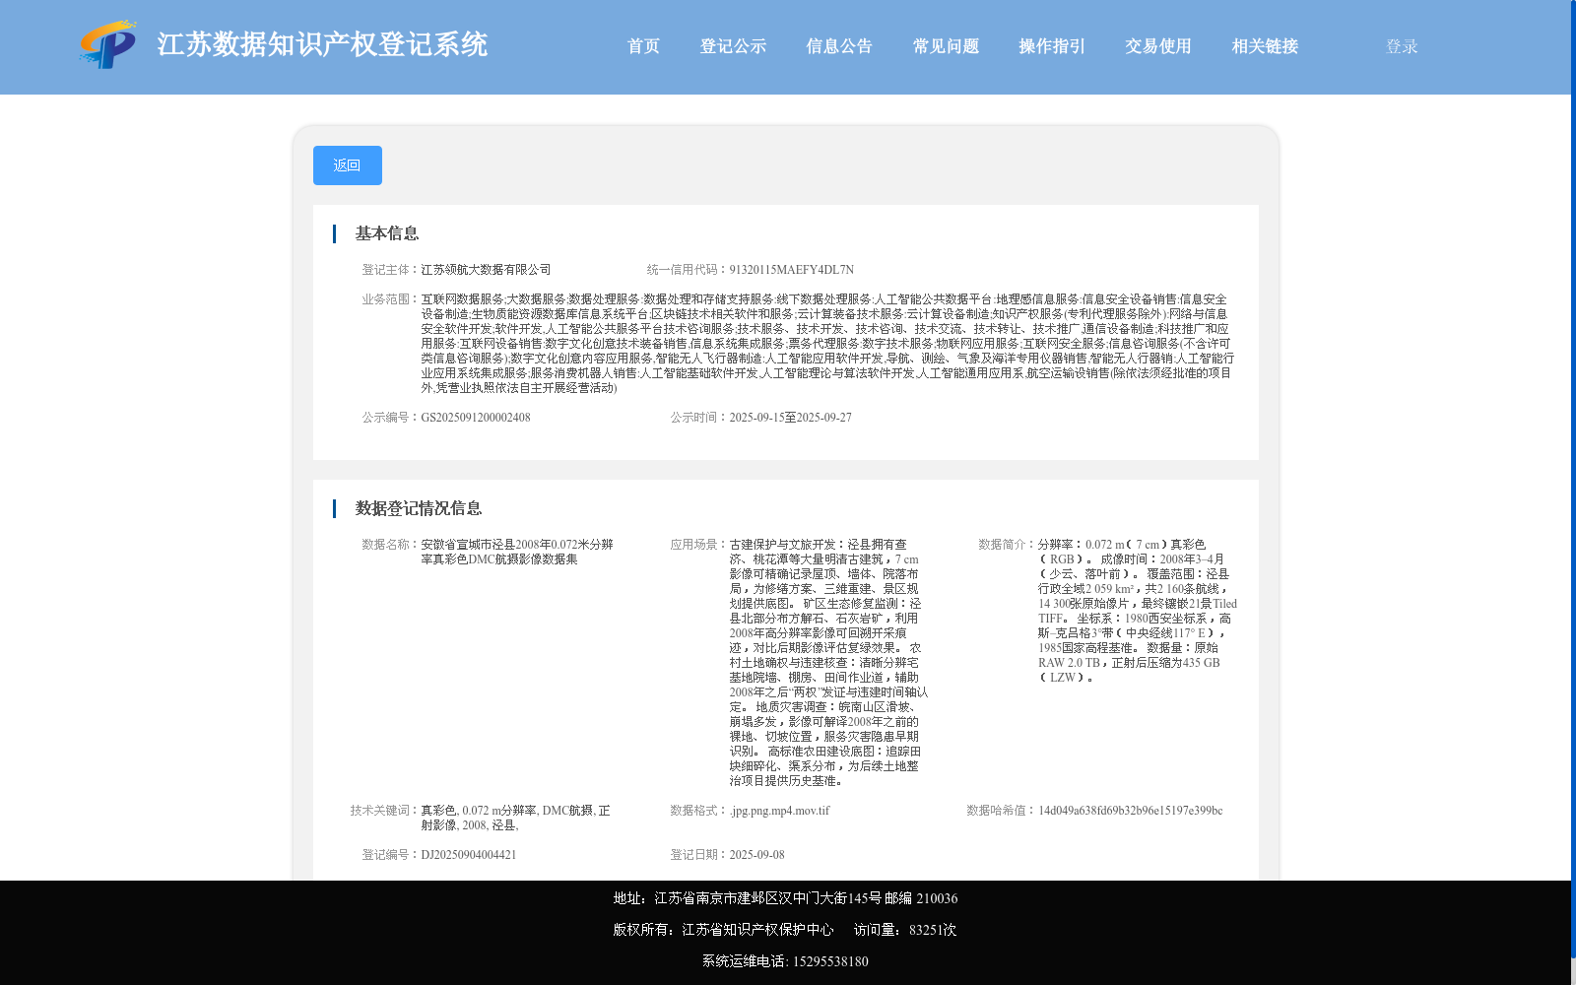Image resolution: width=1576 pixels, height=985 pixels.
Task: Select data format .jpg.png.mp4.mov.tif
Action: point(779,811)
